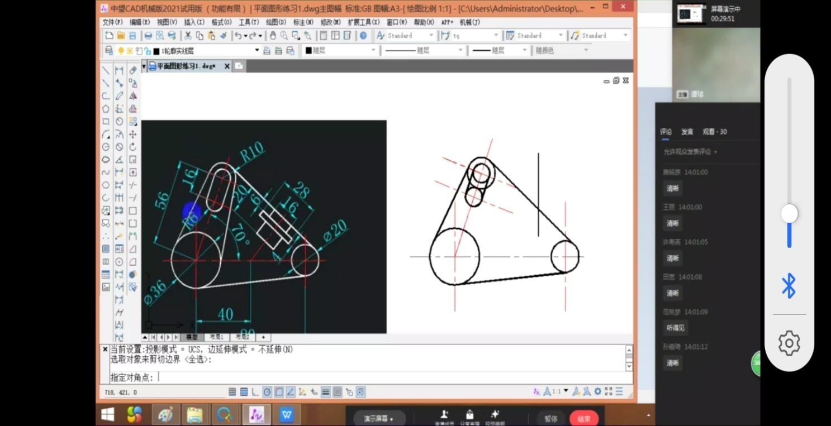Toggle ortho mode in status bar
The height and width of the screenshot is (426, 831).
(x=255, y=392)
